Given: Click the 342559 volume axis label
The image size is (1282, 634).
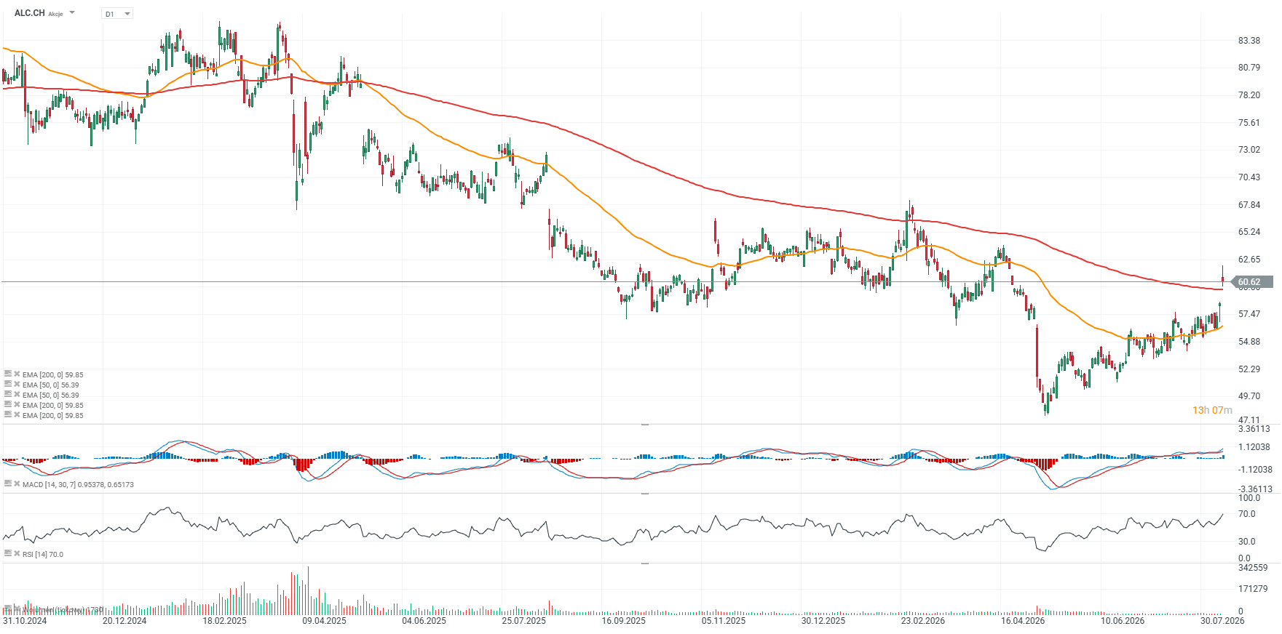Looking at the screenshot, I should (1253, 568).
